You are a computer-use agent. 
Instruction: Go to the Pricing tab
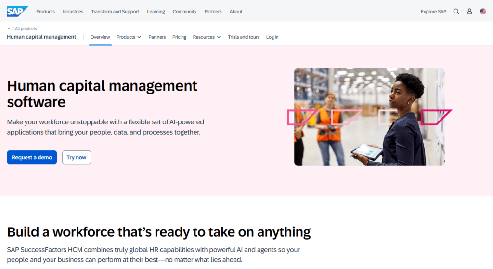click(179, 37)
